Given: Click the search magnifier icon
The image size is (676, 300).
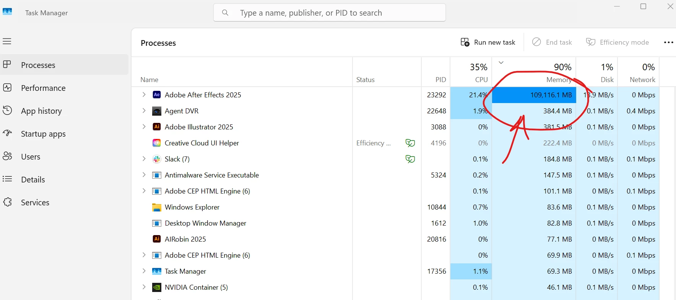Looking at the screenshot, I should [225, 13].
